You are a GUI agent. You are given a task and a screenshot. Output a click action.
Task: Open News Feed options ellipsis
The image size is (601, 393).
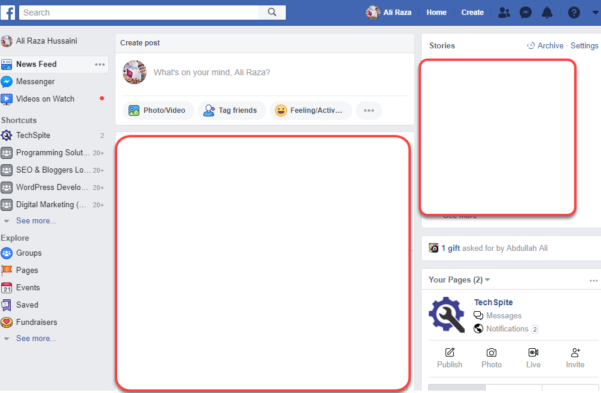tap(100, 65)
